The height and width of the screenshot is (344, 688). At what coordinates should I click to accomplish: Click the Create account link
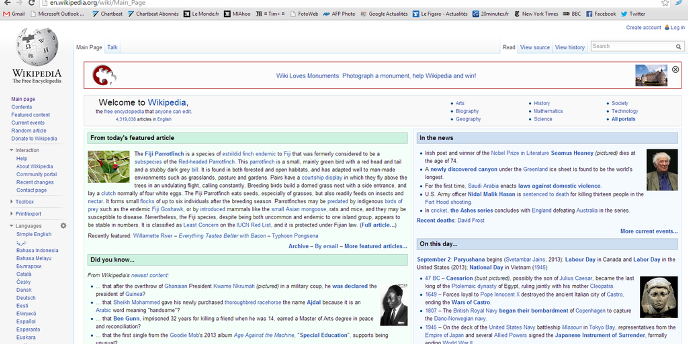click(644, 27)
